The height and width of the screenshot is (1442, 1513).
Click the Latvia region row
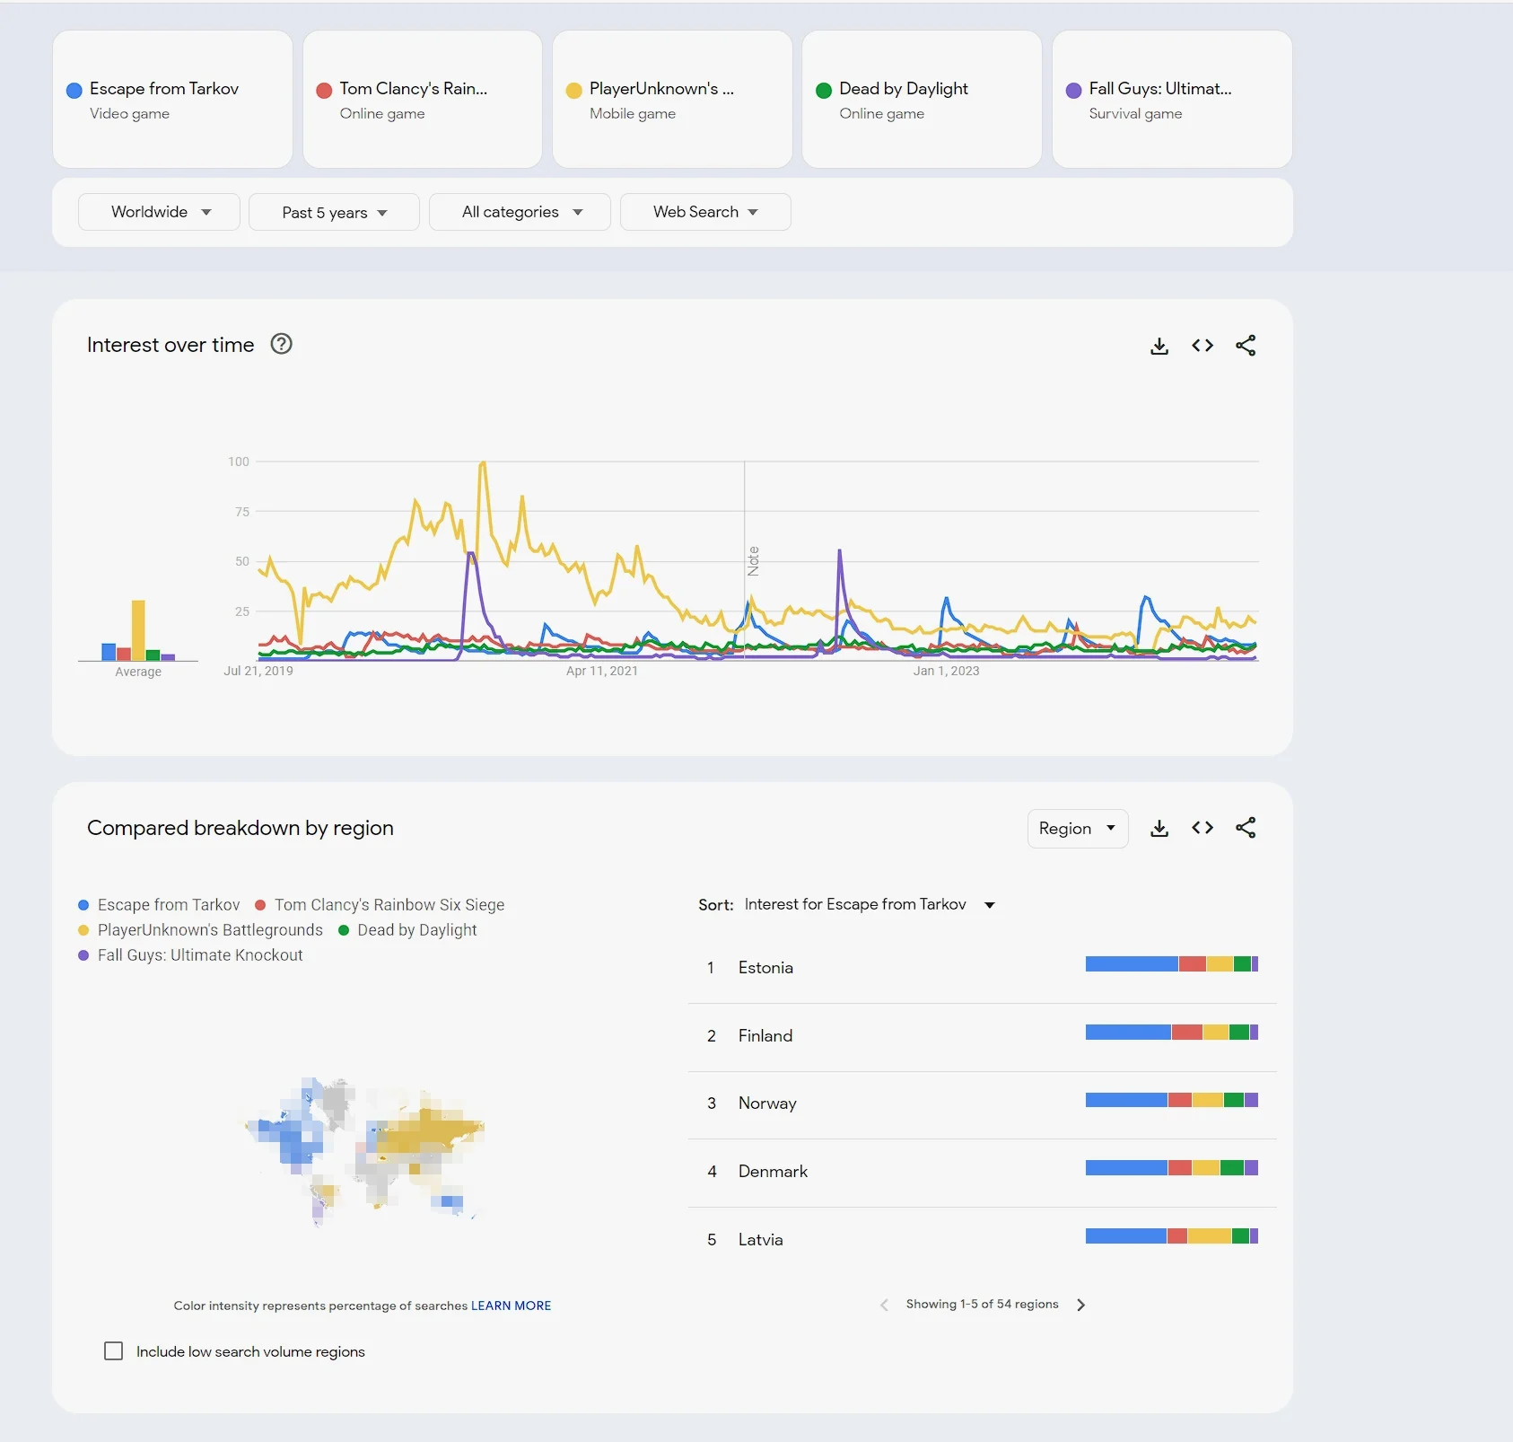tap(982, 1240)
